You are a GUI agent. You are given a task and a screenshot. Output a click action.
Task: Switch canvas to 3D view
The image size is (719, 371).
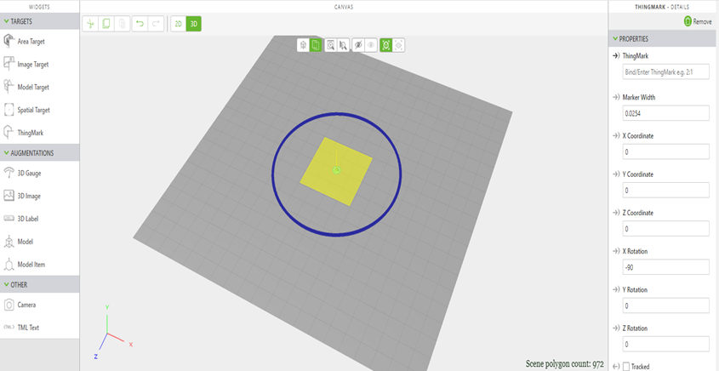pos(193,24)
